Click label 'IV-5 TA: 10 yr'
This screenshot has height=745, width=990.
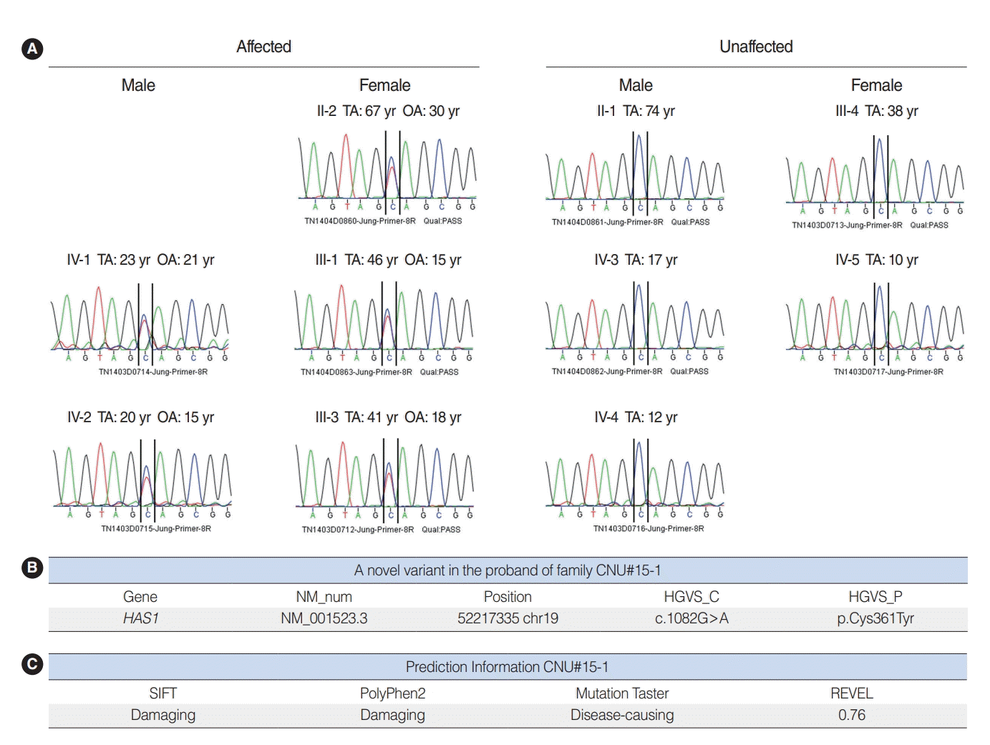coord(876,260)
